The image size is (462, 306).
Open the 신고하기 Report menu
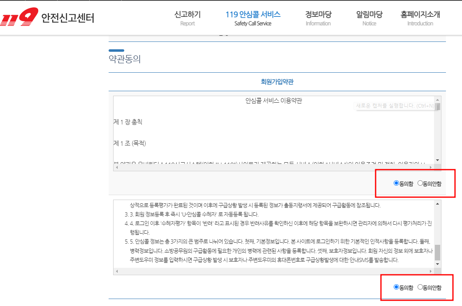tap(188, 18)
